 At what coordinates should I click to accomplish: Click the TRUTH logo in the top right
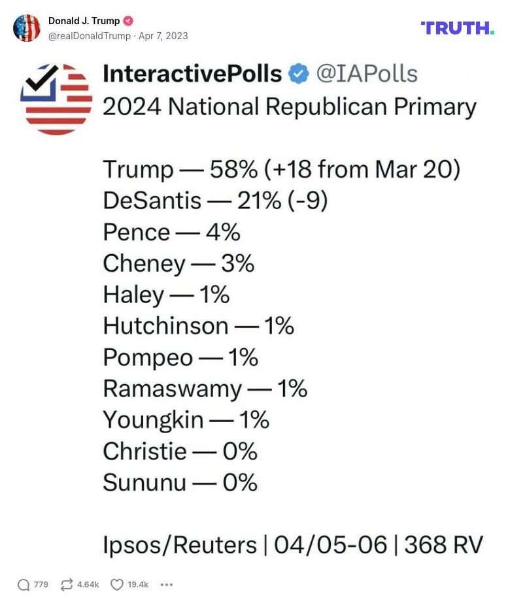458,29
